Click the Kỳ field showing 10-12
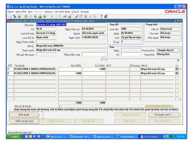The height and width of the screenshot is (142, 189). (x=46, y=29)
